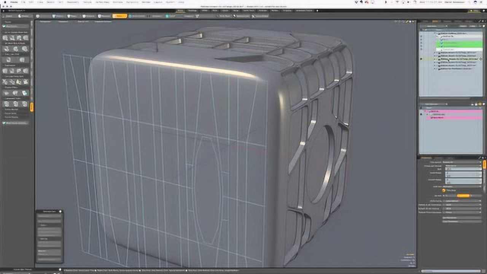Screen dimensions: 487x274
Task: Enable the round toggle option in the Properties panel
Action: (444, 190)
